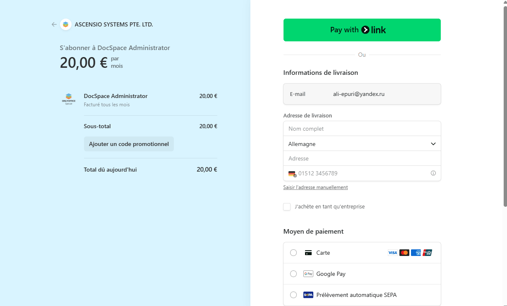
Task: Click the Nom complet input field
Action: (x=362, y=128)
